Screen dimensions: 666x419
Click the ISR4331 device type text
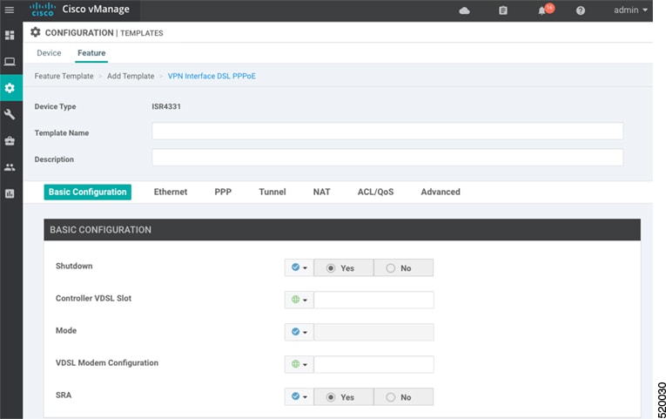click(x=166, y=106)
